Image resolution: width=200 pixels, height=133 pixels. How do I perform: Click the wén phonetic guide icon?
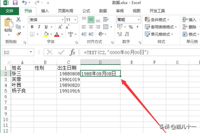pyautogui.click(x=71, y=34)
